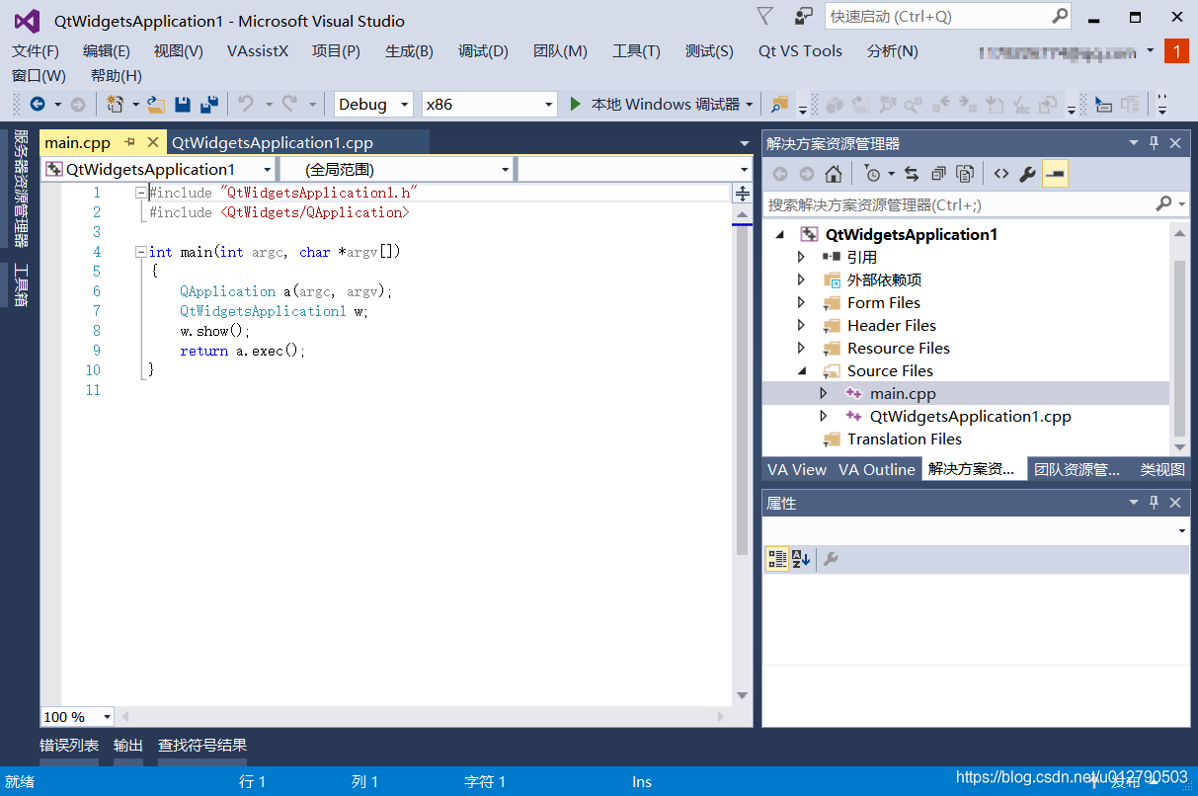
Task: Click the Quick Launch search field
Action: click(x=949, y=16)
